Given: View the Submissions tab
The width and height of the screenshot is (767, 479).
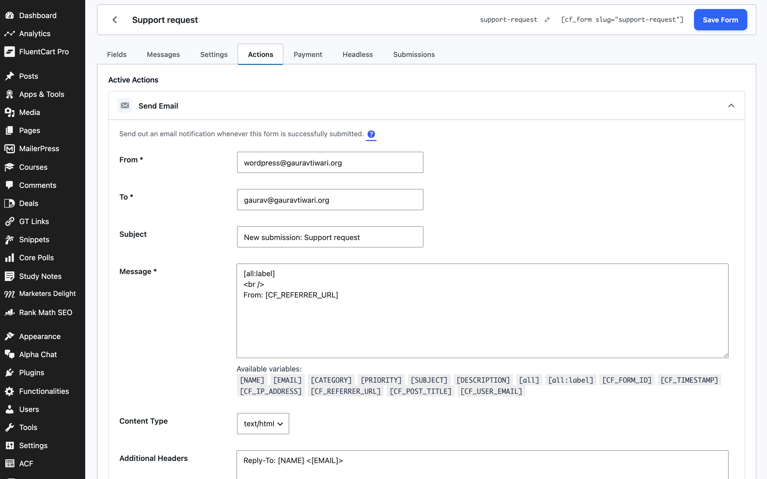Looking at the screenshot, I should pos(414,55).
